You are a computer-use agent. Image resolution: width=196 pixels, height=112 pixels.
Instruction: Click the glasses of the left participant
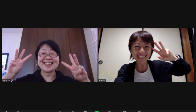pos(48,55)
